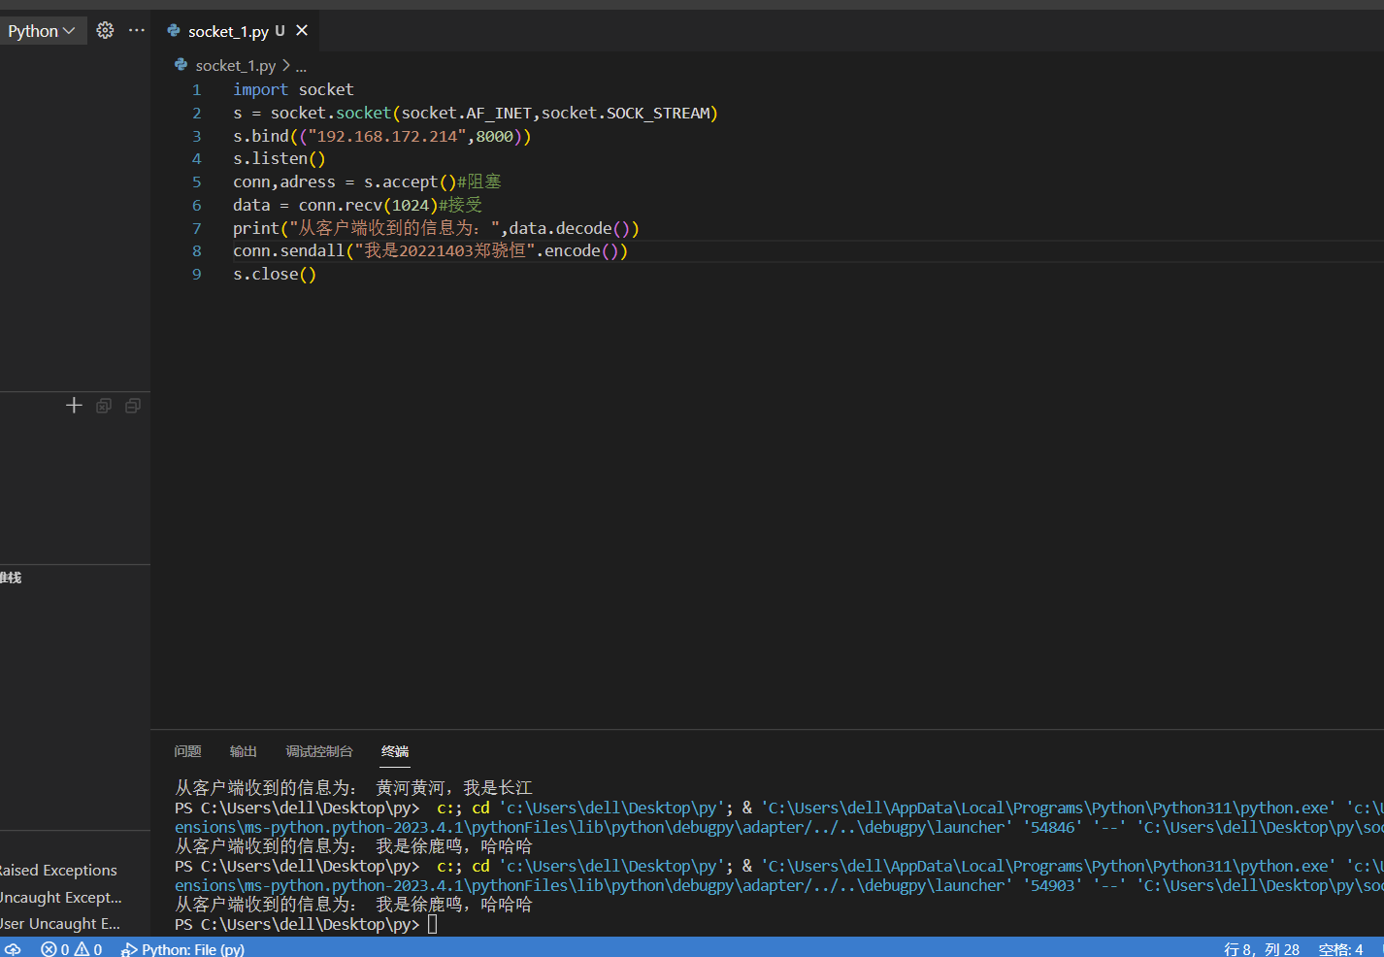
Task: Switch to the 调试控制台 debug console tab
Action: [x=318, y=751]
